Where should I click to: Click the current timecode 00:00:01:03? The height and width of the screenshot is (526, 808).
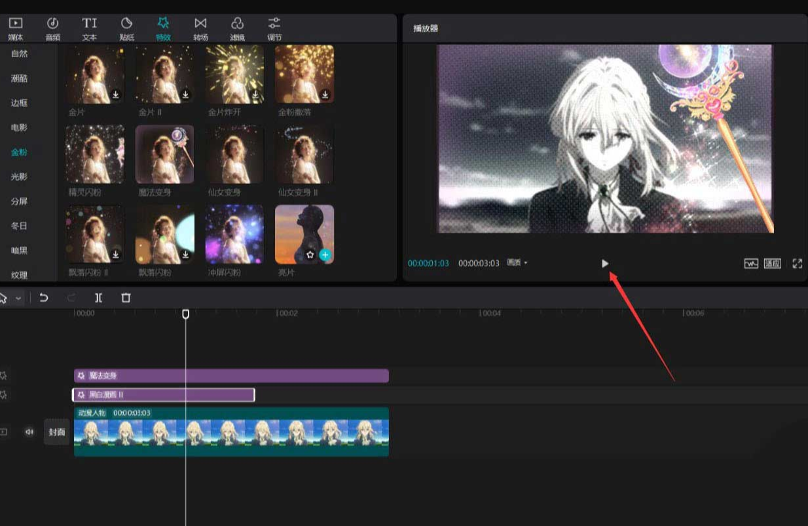[x=428, y=263]
